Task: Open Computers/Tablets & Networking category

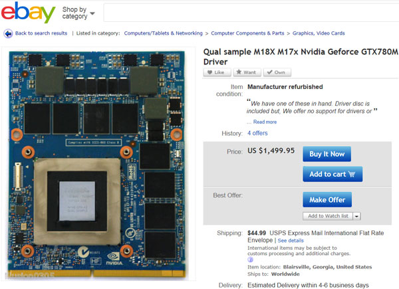Action: [163, 33]
